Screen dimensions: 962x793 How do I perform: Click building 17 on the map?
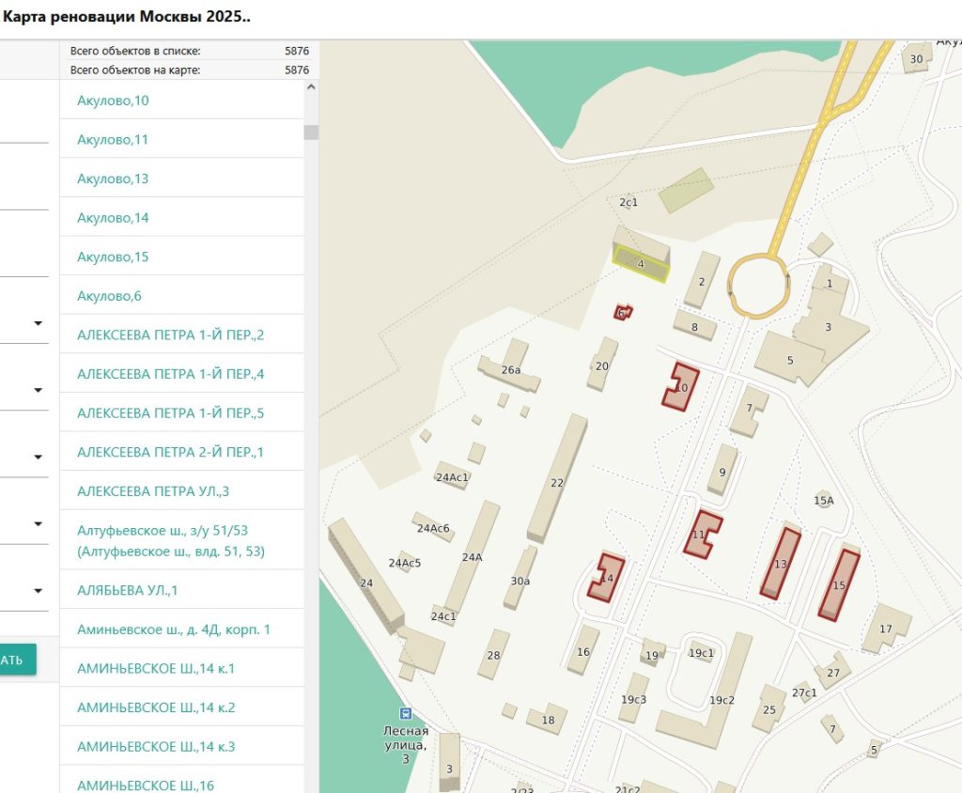coord(886,628)
